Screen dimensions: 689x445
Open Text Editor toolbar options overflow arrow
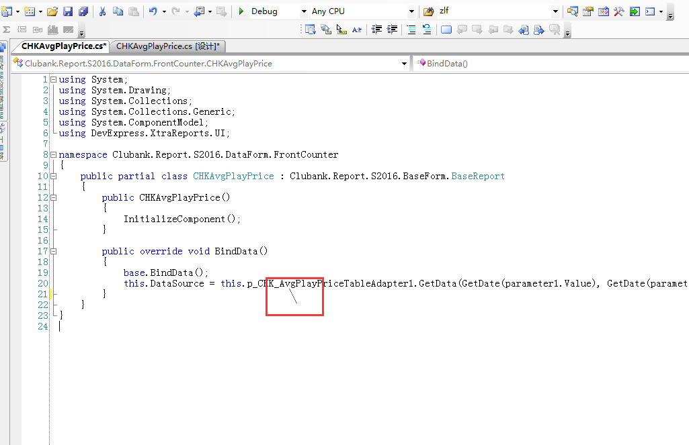pyautogui.click(x=568, y=33)
